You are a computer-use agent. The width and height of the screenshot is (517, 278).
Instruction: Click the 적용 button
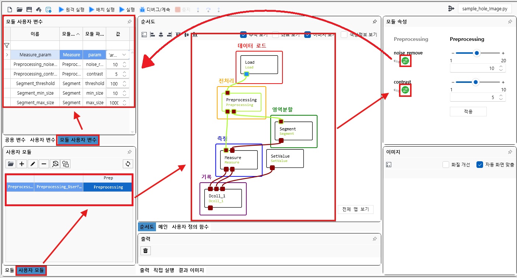468,111
